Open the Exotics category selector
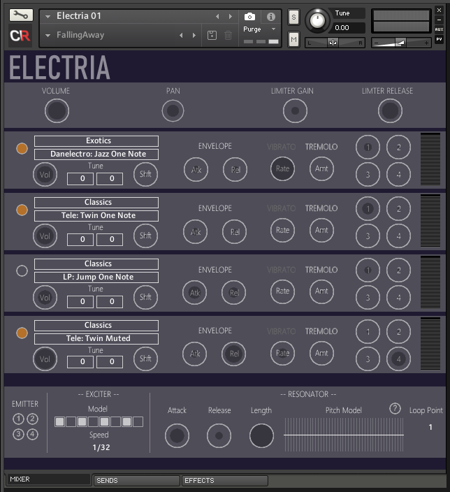 click(x=96, y=141)
